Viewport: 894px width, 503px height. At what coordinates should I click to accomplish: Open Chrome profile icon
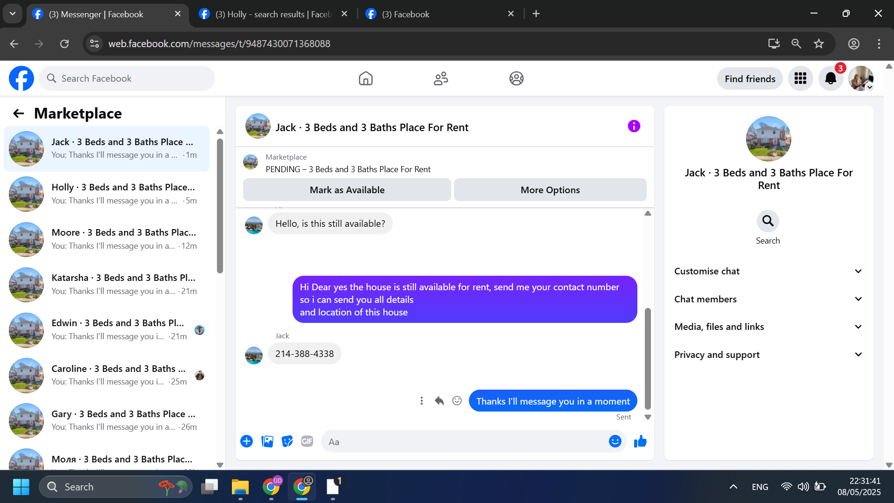coord(854,44)
